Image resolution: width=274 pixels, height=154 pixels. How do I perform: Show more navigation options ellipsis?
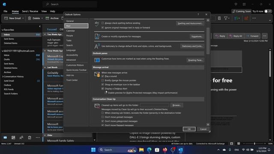point(38,138)
